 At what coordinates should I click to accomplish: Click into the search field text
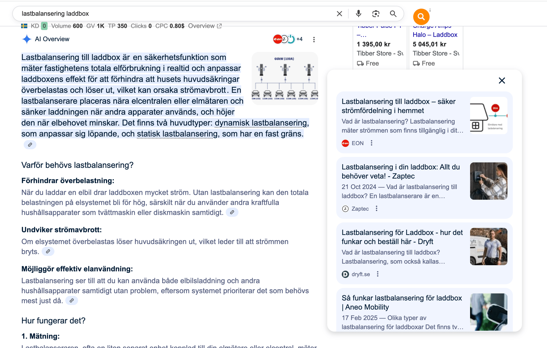tap(55, 14)
